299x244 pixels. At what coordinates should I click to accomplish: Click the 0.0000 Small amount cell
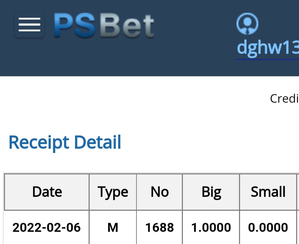point(268,227)
